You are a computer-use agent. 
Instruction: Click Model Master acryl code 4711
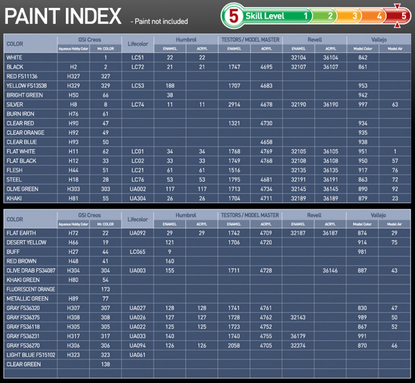(x=266, y=199)
